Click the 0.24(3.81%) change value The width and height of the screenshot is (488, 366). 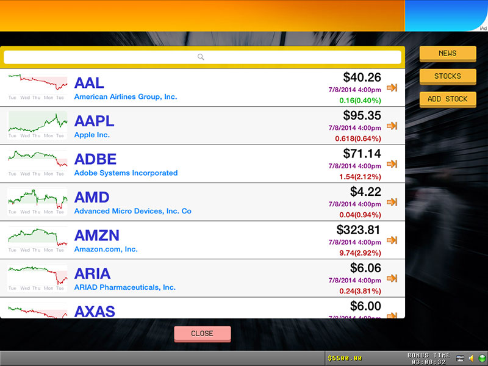tap(360, 292)
